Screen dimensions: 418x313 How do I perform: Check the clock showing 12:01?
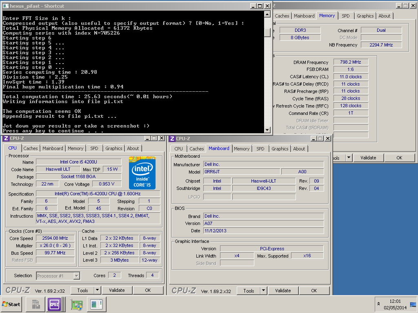tap(395, 301)
